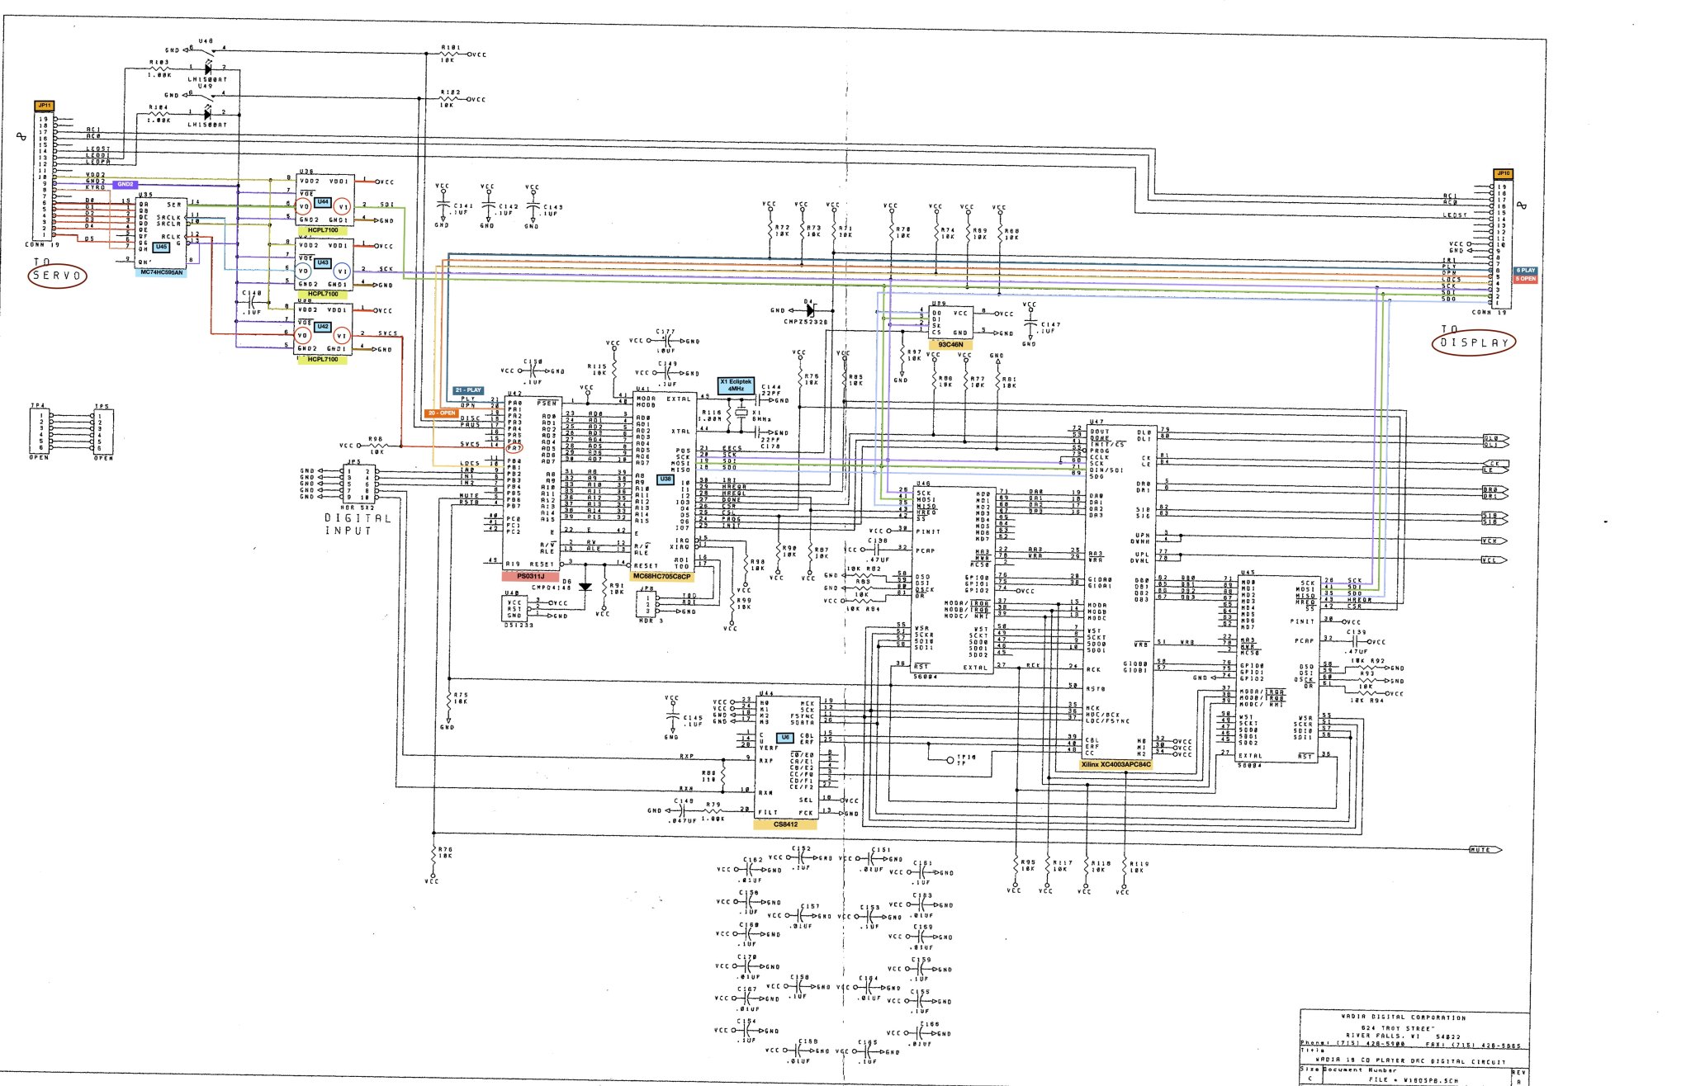This screenshot has width=1691, height=1086.
Task: Click the SVCS net label near U42
Action: click(x=387, y=333)
